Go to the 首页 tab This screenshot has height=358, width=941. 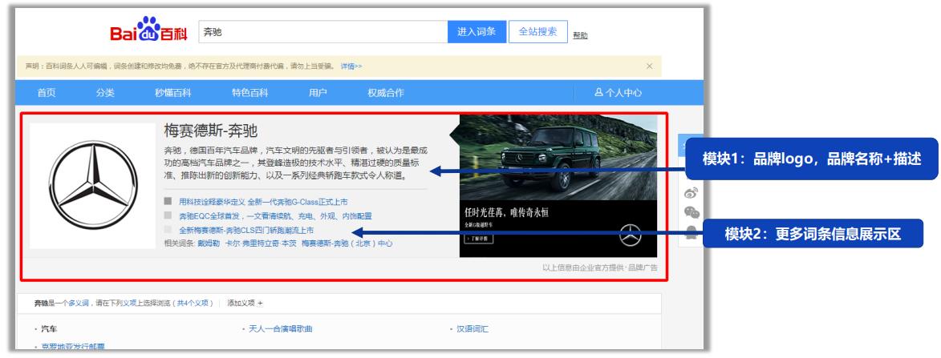tap(47, 93)
